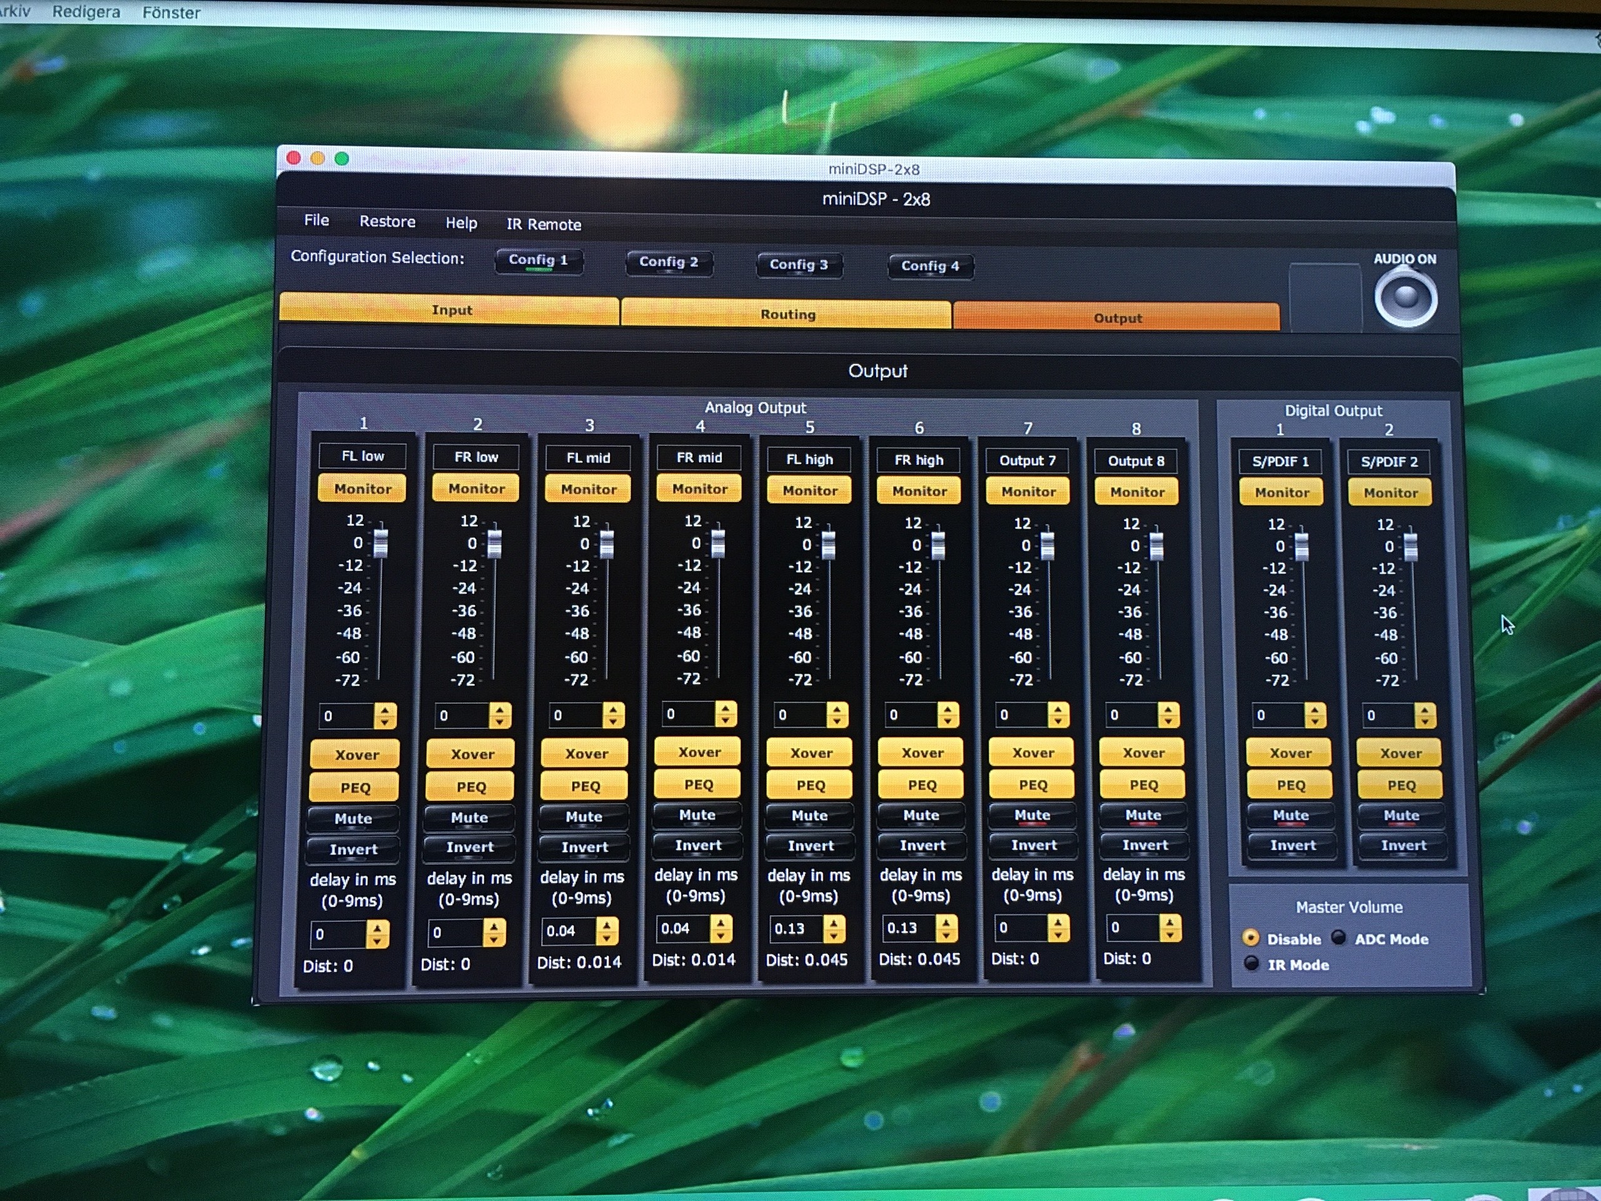Viewport: 1601px width, 1201px height.
Task: Click the yellow minimize window button
Action: click(x=318, y=158)
